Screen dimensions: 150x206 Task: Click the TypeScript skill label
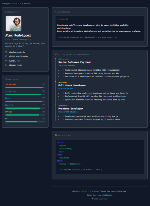click(x=11, y=91)
